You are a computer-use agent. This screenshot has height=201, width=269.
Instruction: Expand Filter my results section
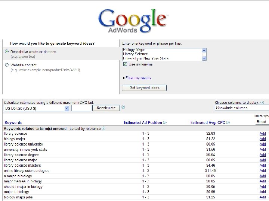coord(137,78)
